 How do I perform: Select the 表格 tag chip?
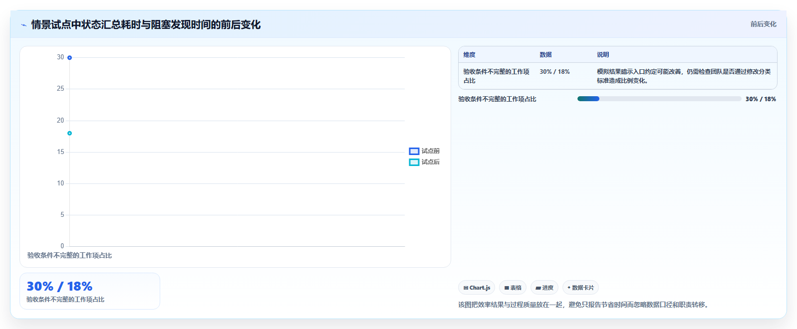point(513,288)
